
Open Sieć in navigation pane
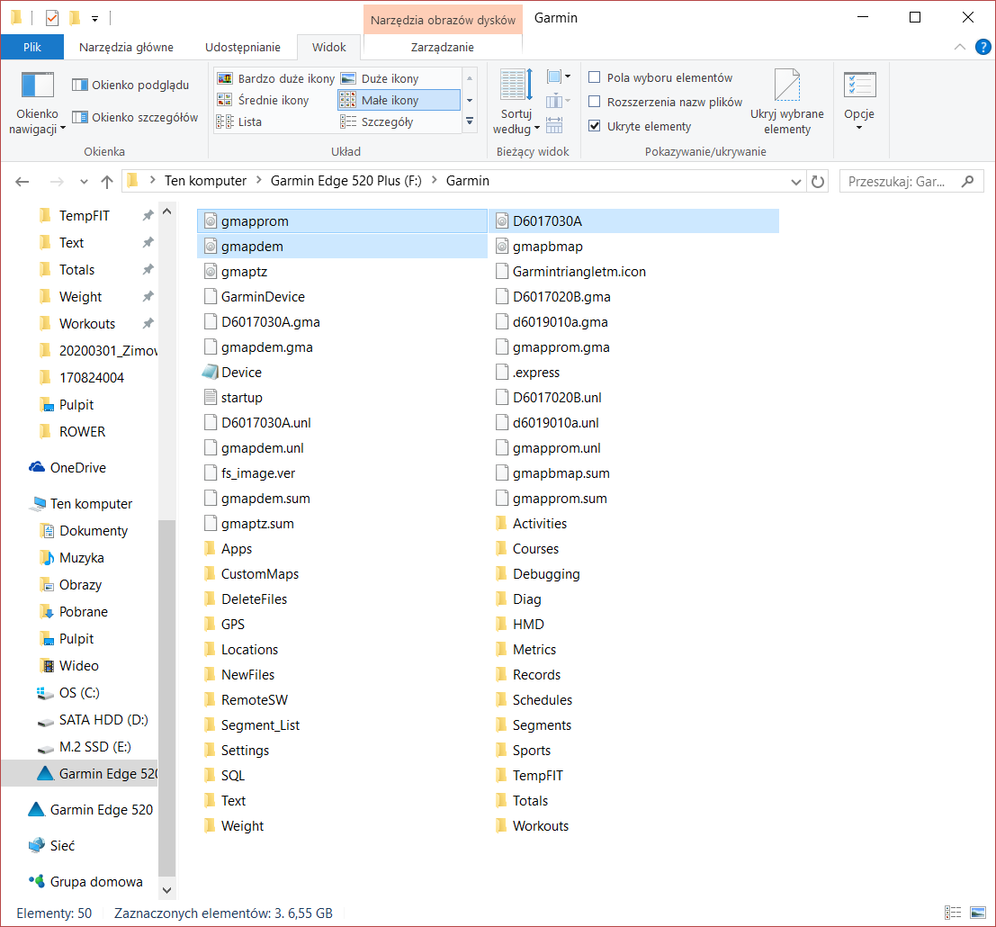pyautogui.click(x=52, y=846)
